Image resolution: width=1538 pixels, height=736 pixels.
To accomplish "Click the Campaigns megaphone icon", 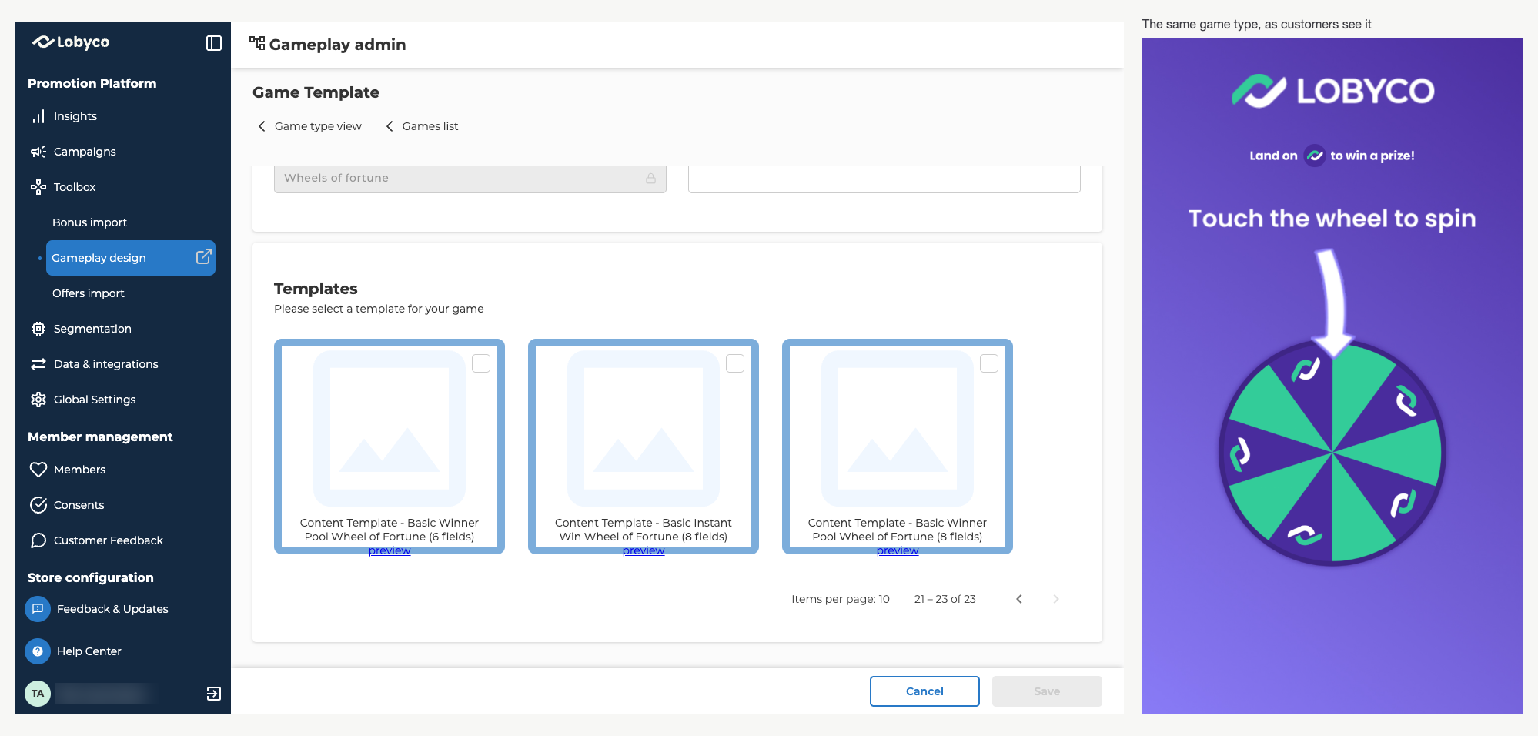I will click(38, 152).
